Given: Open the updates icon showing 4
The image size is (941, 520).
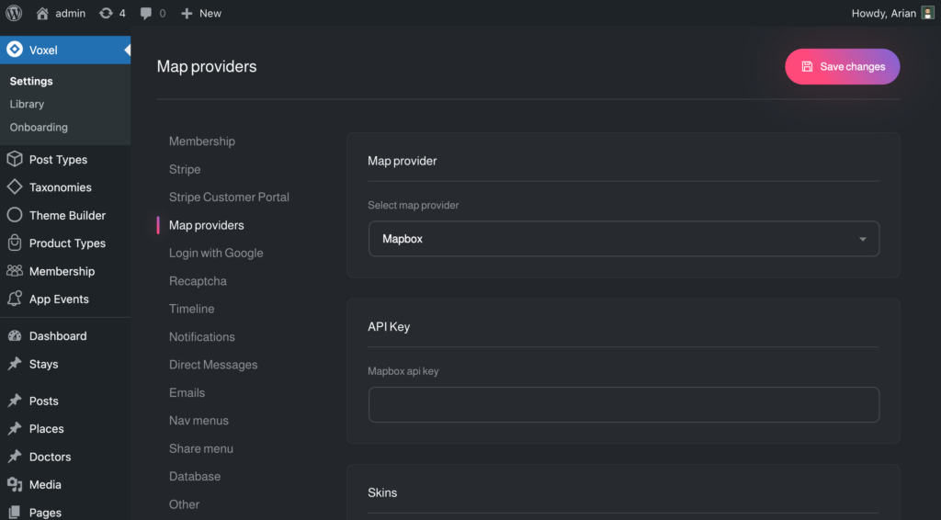Looking at the screenshot, I should click(x=106, y=13).
